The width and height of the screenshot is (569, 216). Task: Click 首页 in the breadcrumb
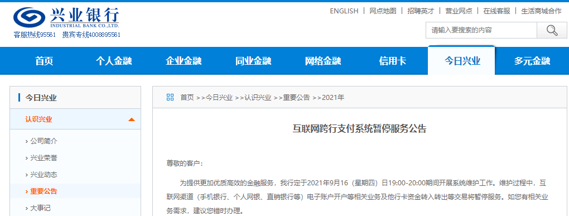tap(187, 97)
